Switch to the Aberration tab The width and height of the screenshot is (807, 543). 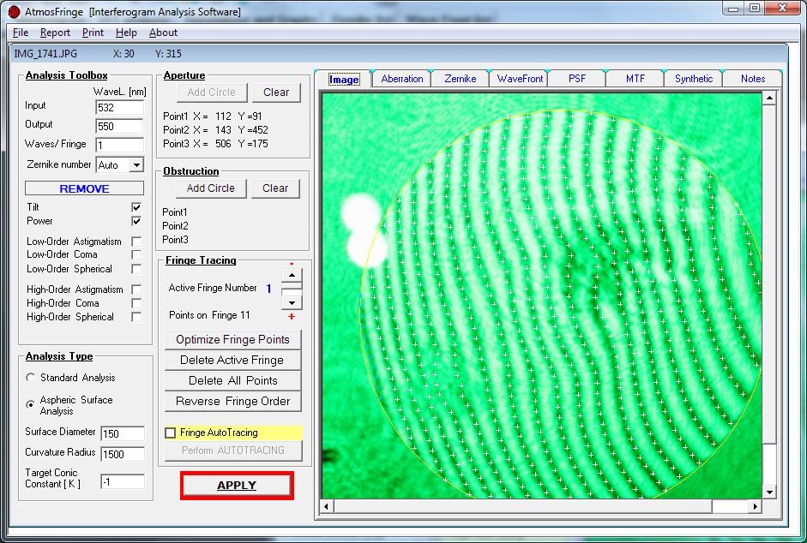[402, 79]
